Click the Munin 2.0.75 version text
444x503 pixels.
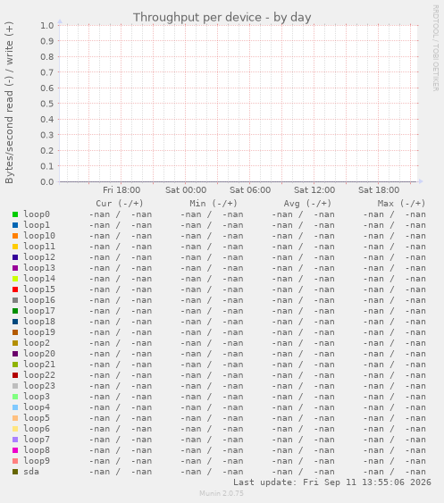[x=222, y=493]
